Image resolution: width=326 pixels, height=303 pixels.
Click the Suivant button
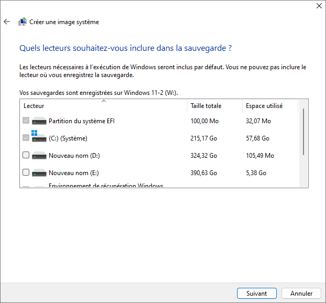[x=257, y=294]
